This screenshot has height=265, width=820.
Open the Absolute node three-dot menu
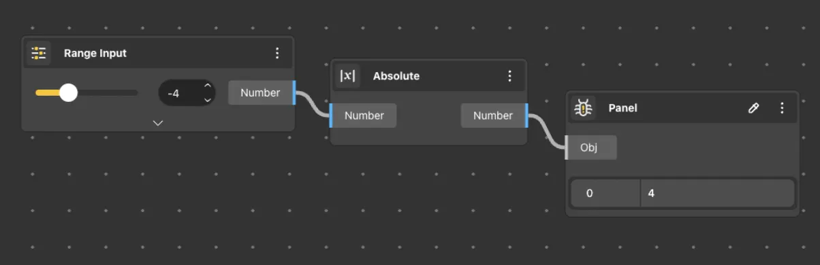point(509,76)
